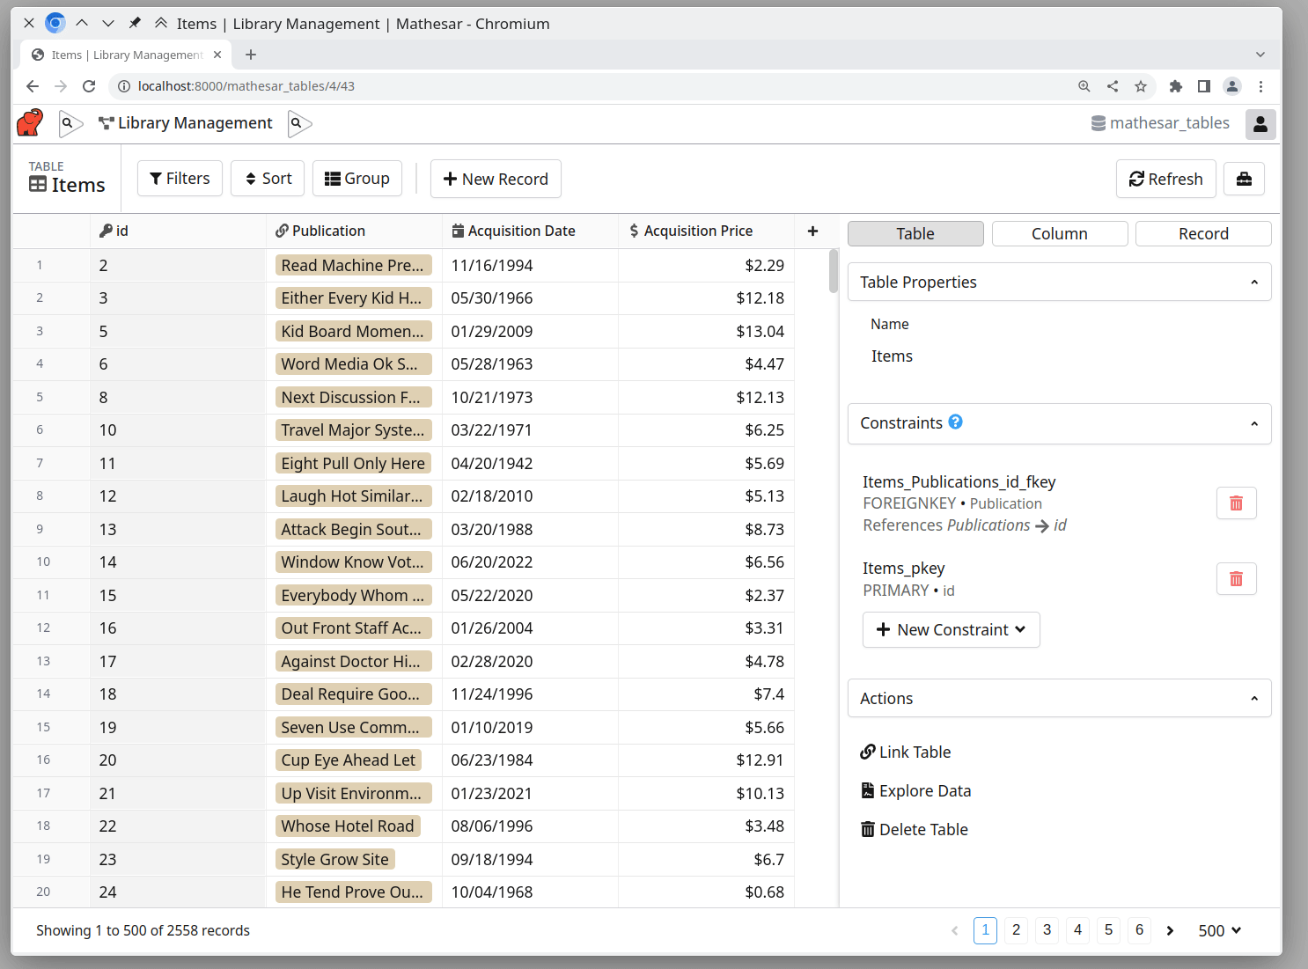Screen dimensions: 1308x969
Task: Open Chromium menu three dots
Action: coord(1260,86)
